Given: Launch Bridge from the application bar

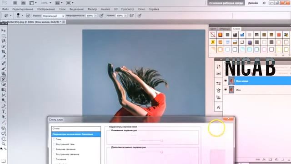Looking at the screenshot, I should [x=15, y=3].
